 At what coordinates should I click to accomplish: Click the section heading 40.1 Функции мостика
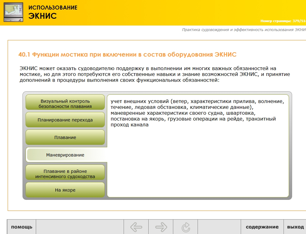tap(127, 54)
